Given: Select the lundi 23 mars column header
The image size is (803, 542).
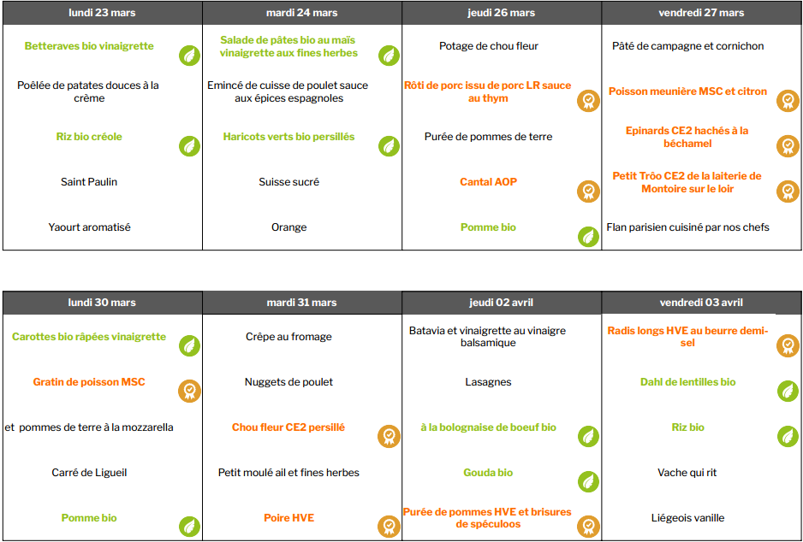Looking at the screenshot, I should [102, 13].
